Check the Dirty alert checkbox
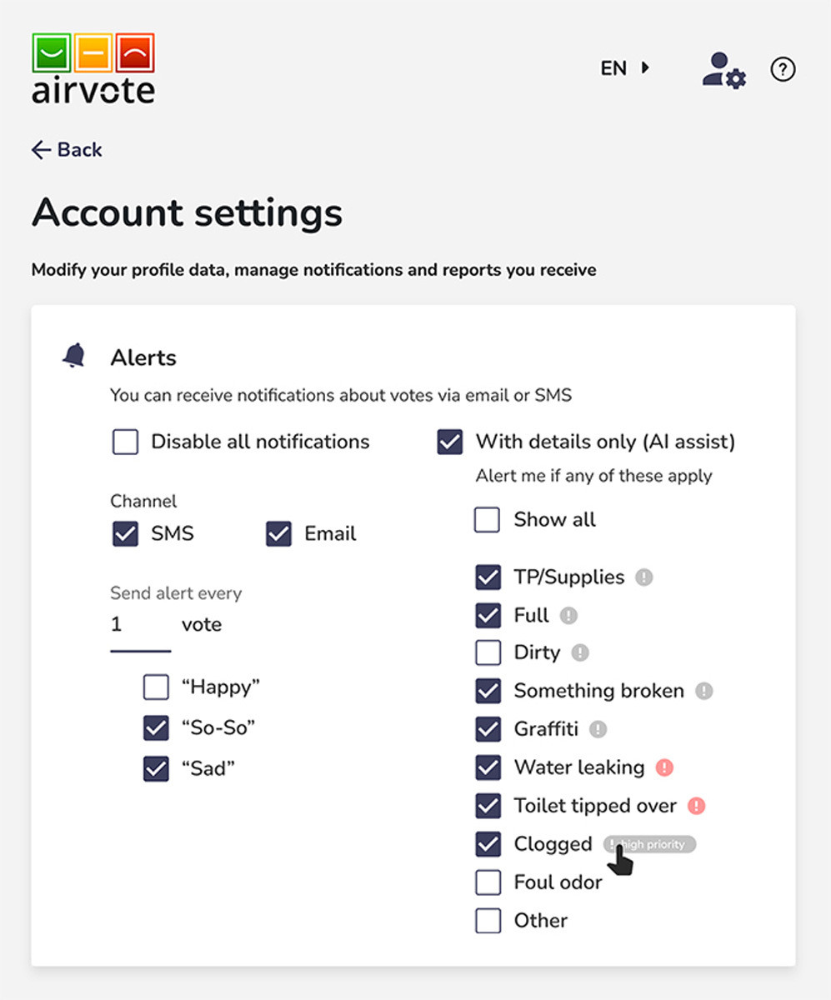 point(488,652)
